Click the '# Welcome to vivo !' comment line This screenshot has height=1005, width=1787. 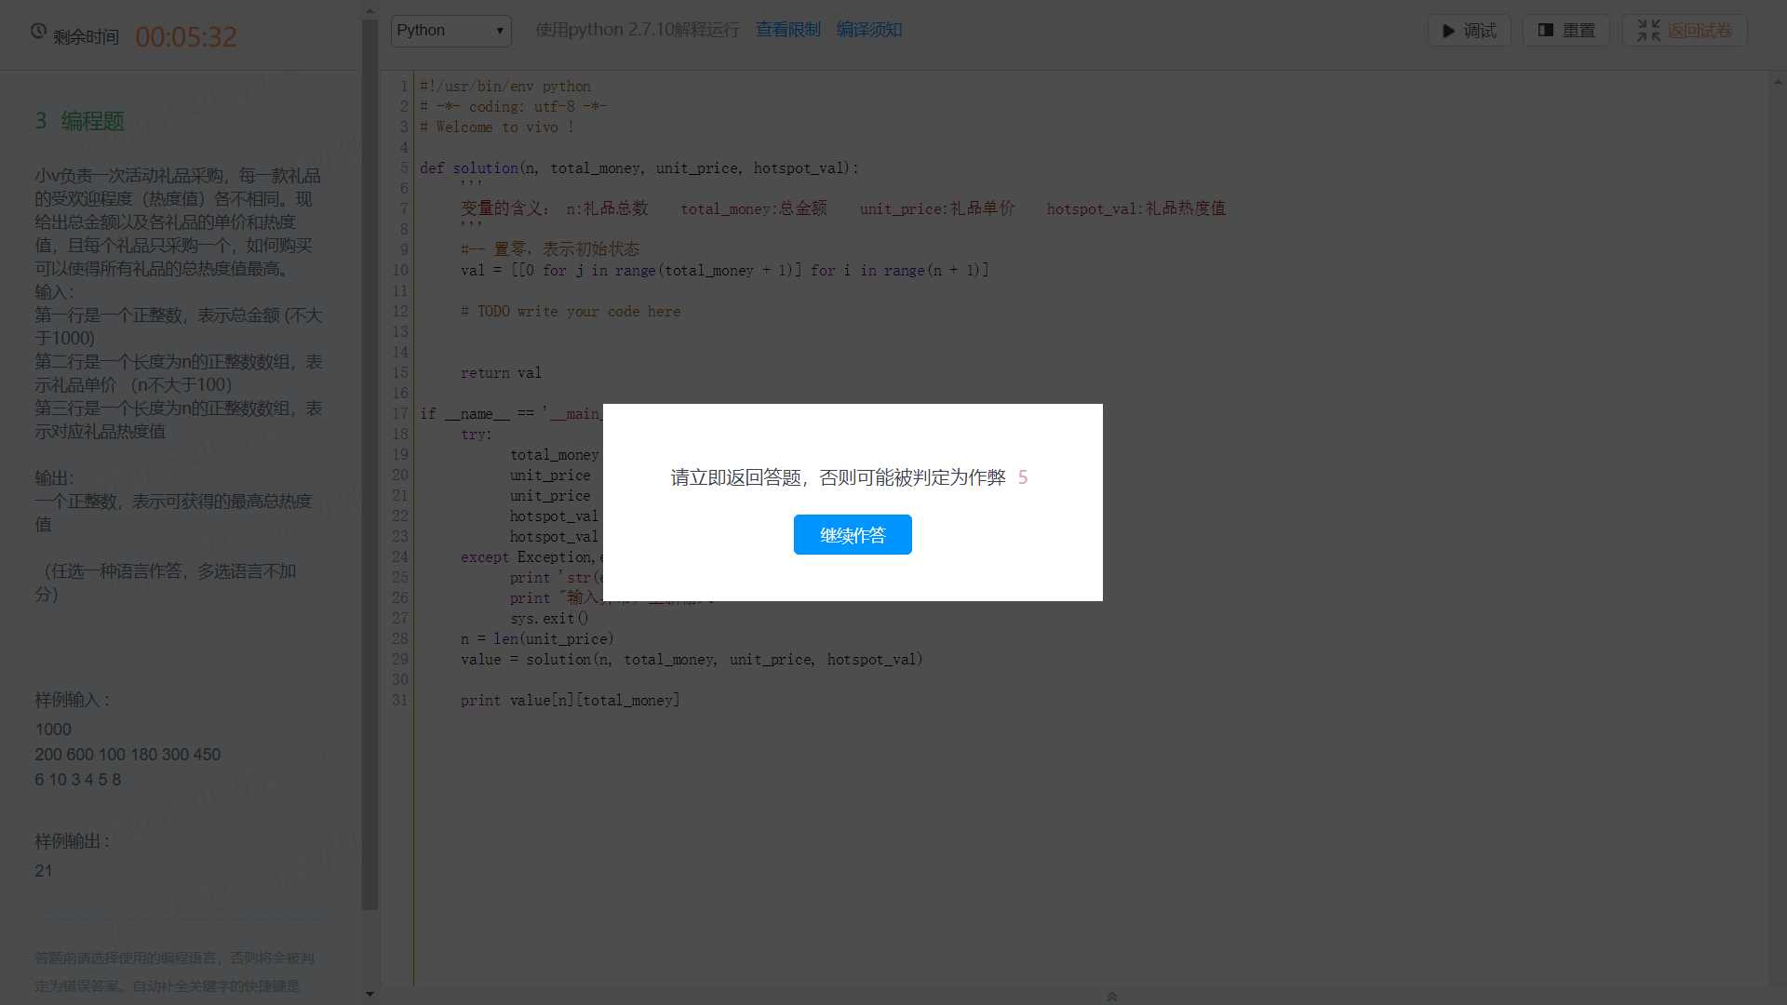(x=497, y=127)
